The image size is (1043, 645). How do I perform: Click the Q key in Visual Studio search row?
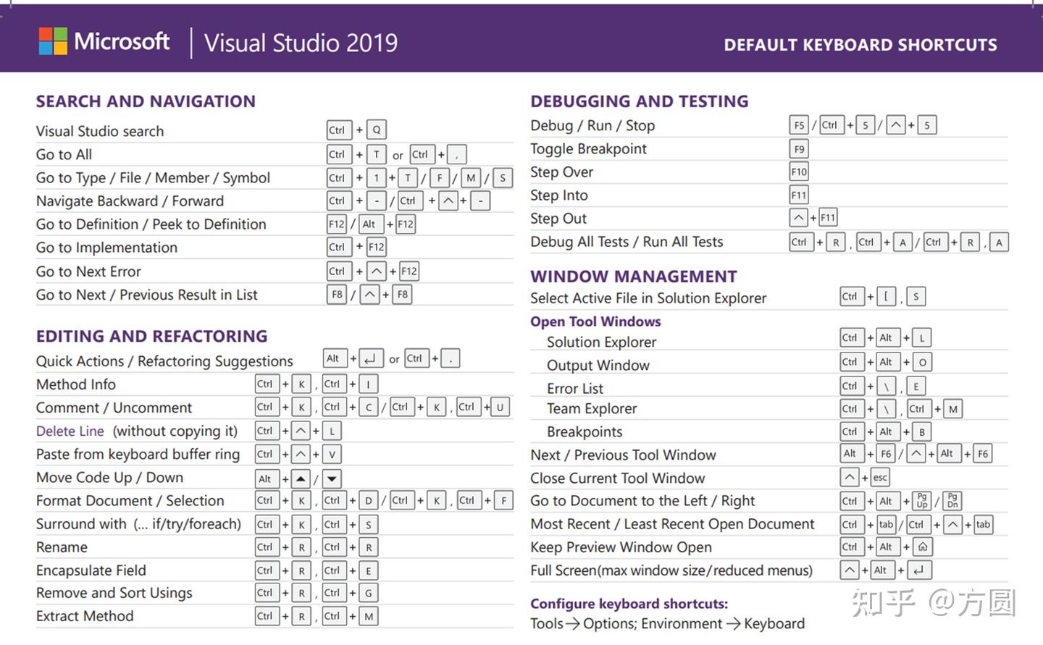click(377, 130)
